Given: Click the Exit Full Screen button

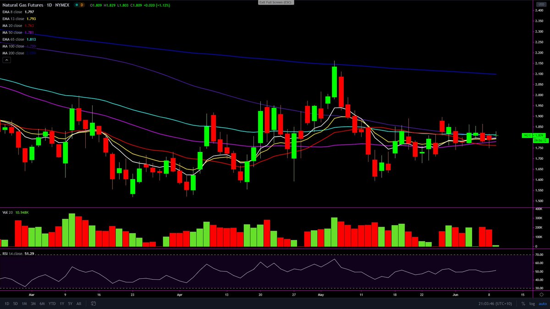Looking at the screenshot, I should point(275,3).
